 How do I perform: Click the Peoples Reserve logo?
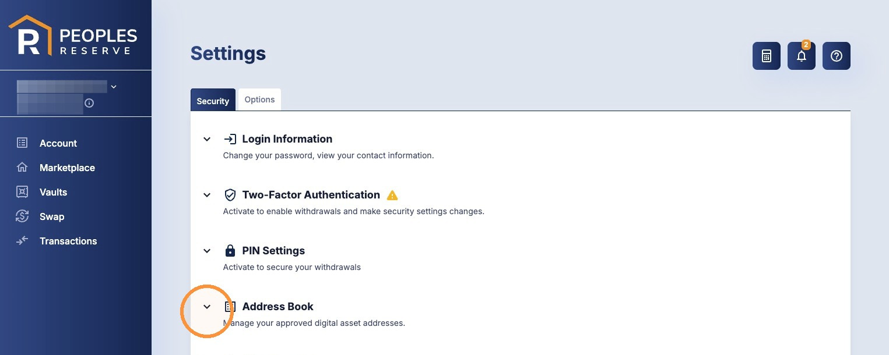pyautogui.click(x=73, y=35)
